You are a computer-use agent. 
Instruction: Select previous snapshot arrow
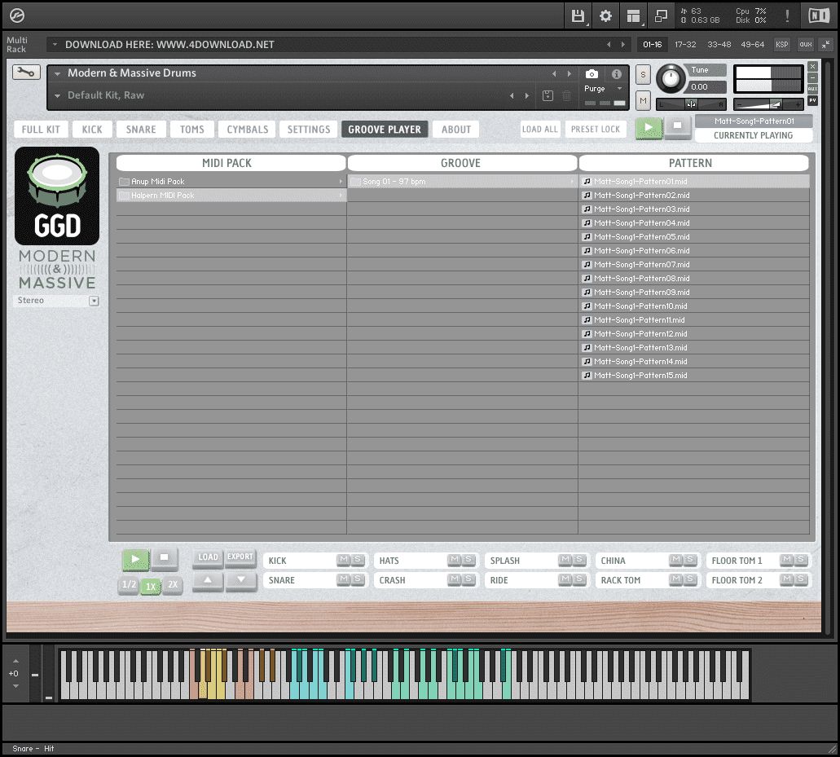click(512, 96)
